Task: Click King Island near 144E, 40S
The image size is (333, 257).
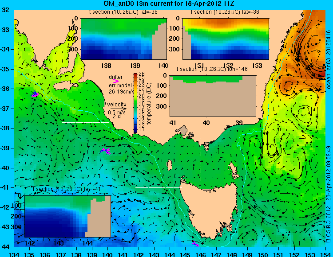Action: [170, 165]
